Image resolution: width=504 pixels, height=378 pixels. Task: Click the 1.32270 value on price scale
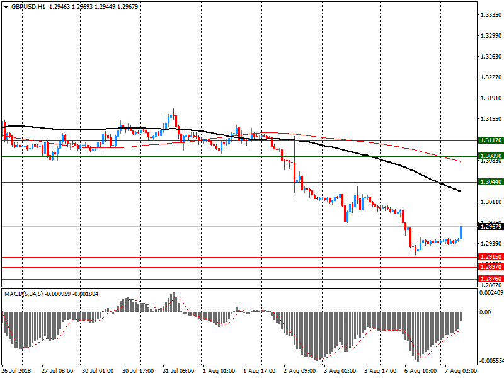click(x=490, y=77)
